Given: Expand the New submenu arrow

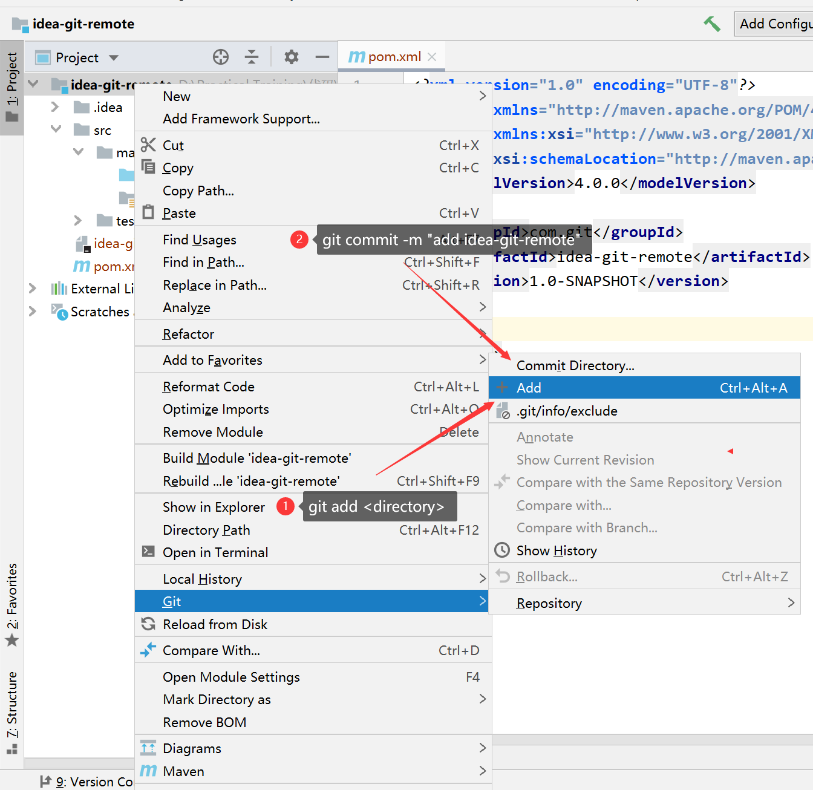Looking at the screenshot, I should click(482, 96).
